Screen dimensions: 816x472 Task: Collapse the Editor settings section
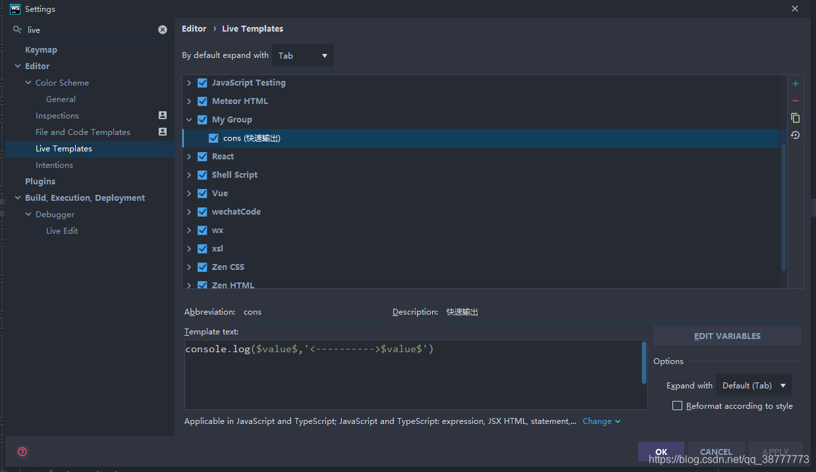(18, 66)
